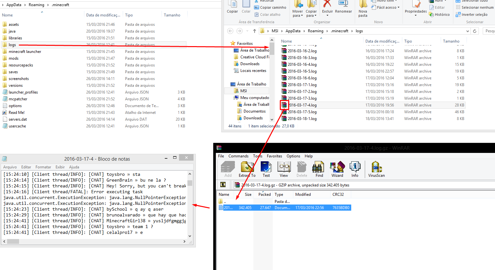Click Editar button in ribbon
495x270 pixels.
click(x=437, y=7)
